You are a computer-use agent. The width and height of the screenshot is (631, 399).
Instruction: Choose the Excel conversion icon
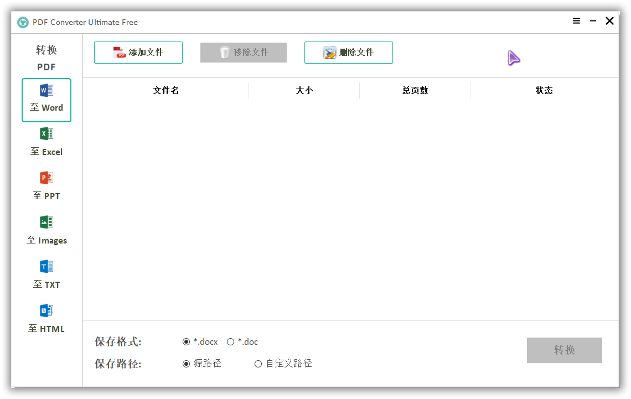[46, 134]
